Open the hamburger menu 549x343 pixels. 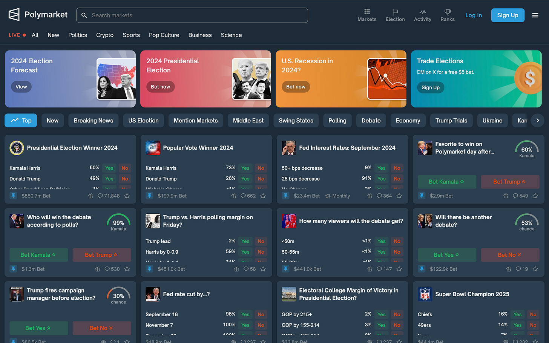coord(535,15)
